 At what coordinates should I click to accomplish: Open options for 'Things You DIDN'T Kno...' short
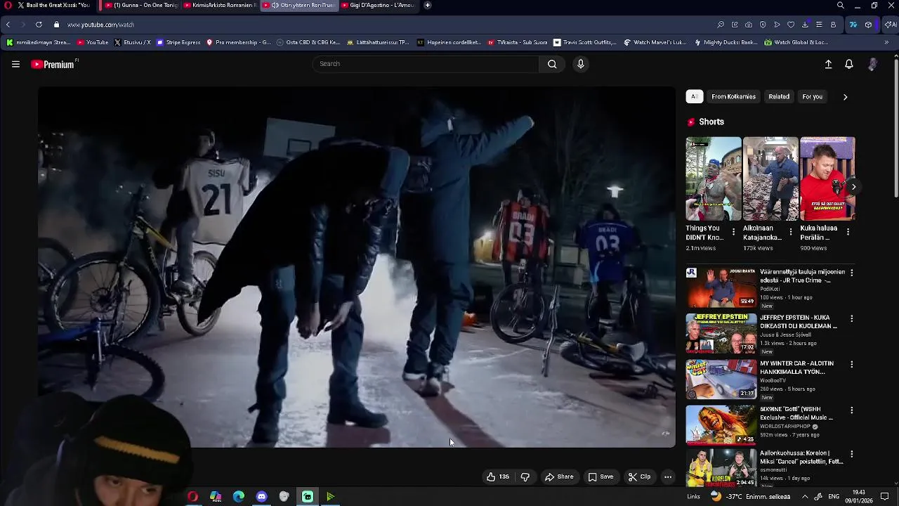(733, 232)
